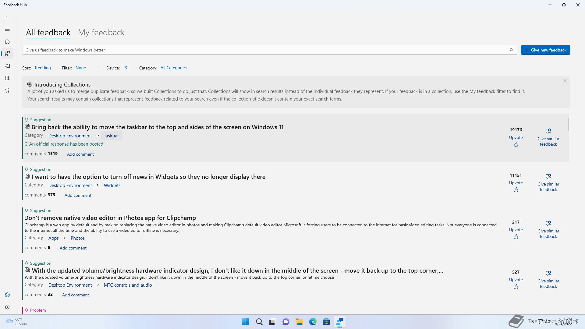This screenshot has height=329, width=585.
Task: Open Quests icon in sidebar
Action: 7,78
